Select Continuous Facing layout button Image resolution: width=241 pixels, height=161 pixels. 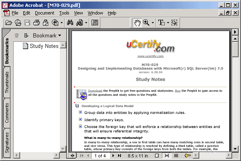pyautogui.click(x=176, y=156)
